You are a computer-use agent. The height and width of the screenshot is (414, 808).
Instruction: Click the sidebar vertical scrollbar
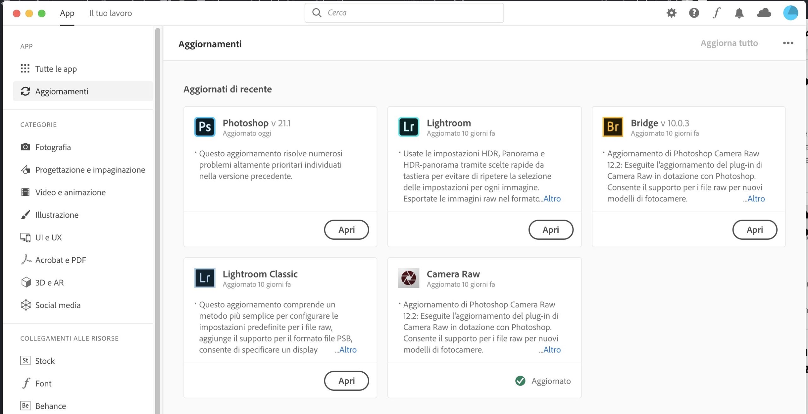click(x=157, y=221)
